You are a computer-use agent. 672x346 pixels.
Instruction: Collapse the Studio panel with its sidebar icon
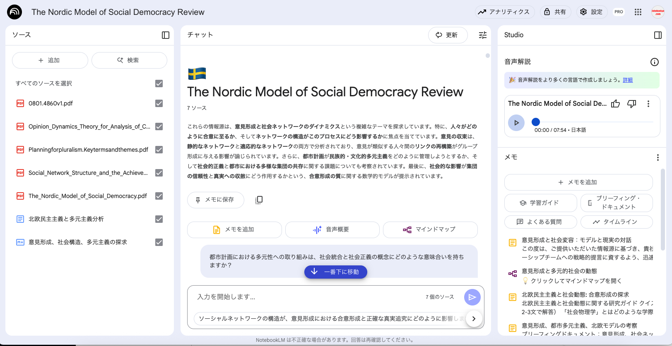[x=658, y=35]
